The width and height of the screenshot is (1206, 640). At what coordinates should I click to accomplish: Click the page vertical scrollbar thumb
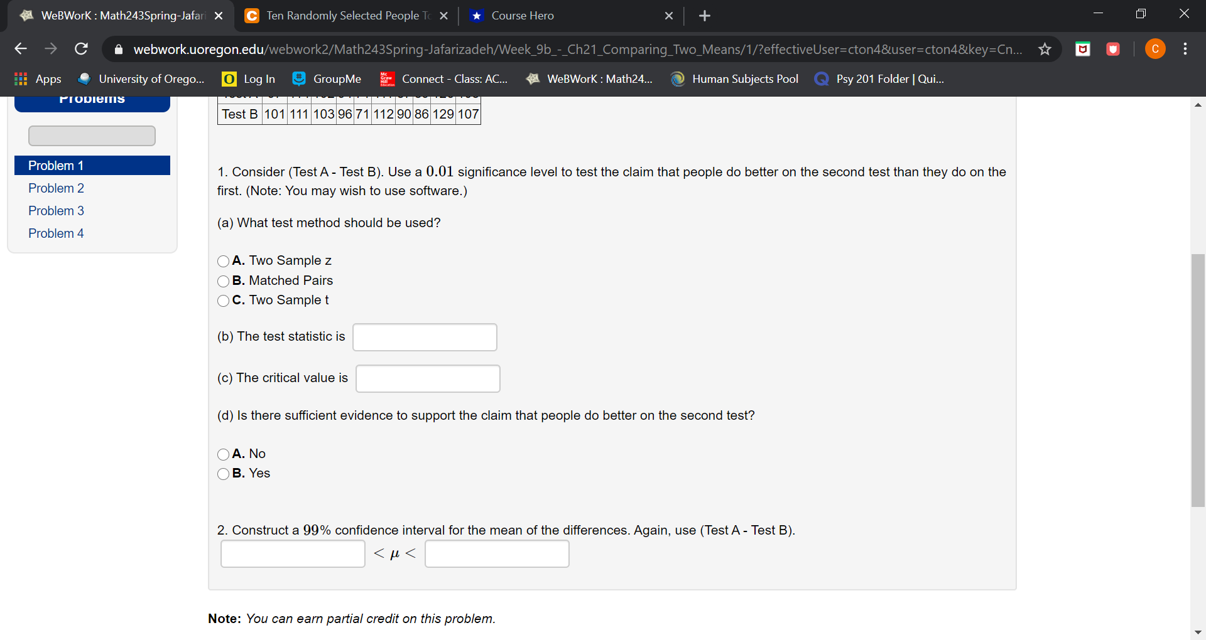click(1198, 380)
